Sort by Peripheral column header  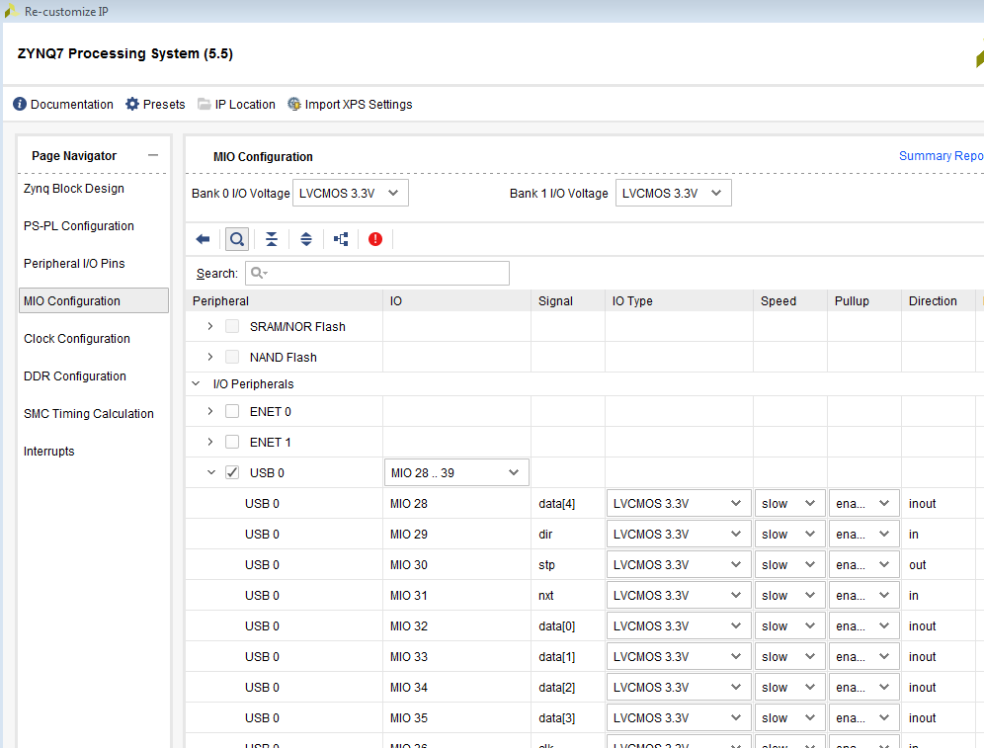(x=285, y=300)
